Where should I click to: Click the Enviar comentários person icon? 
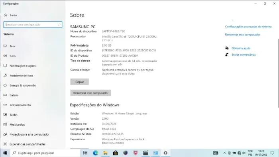(227, 55)
